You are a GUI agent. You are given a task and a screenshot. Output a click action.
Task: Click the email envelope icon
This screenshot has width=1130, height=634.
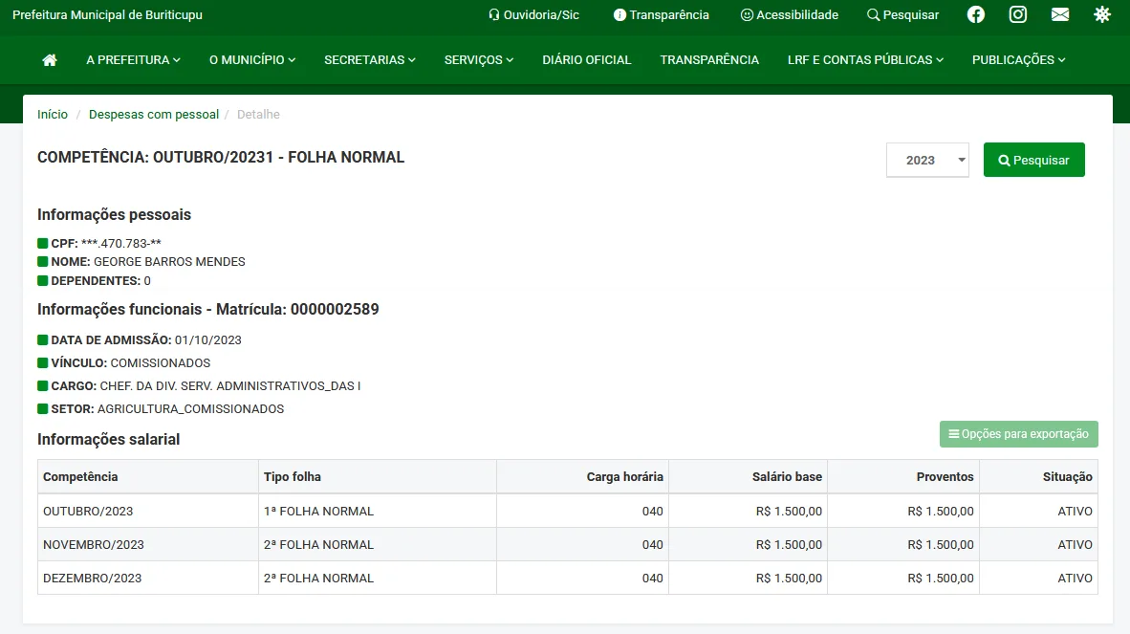pyautogui.click(x=1059, y=14)
